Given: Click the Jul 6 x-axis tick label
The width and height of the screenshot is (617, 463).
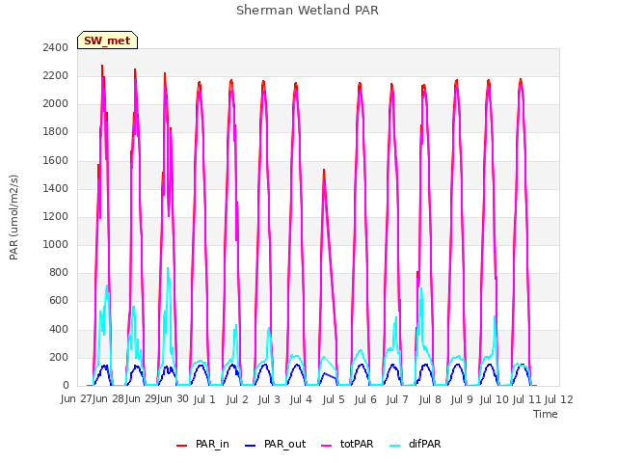Looking at the screenshot, I should [x=365, y=400].
